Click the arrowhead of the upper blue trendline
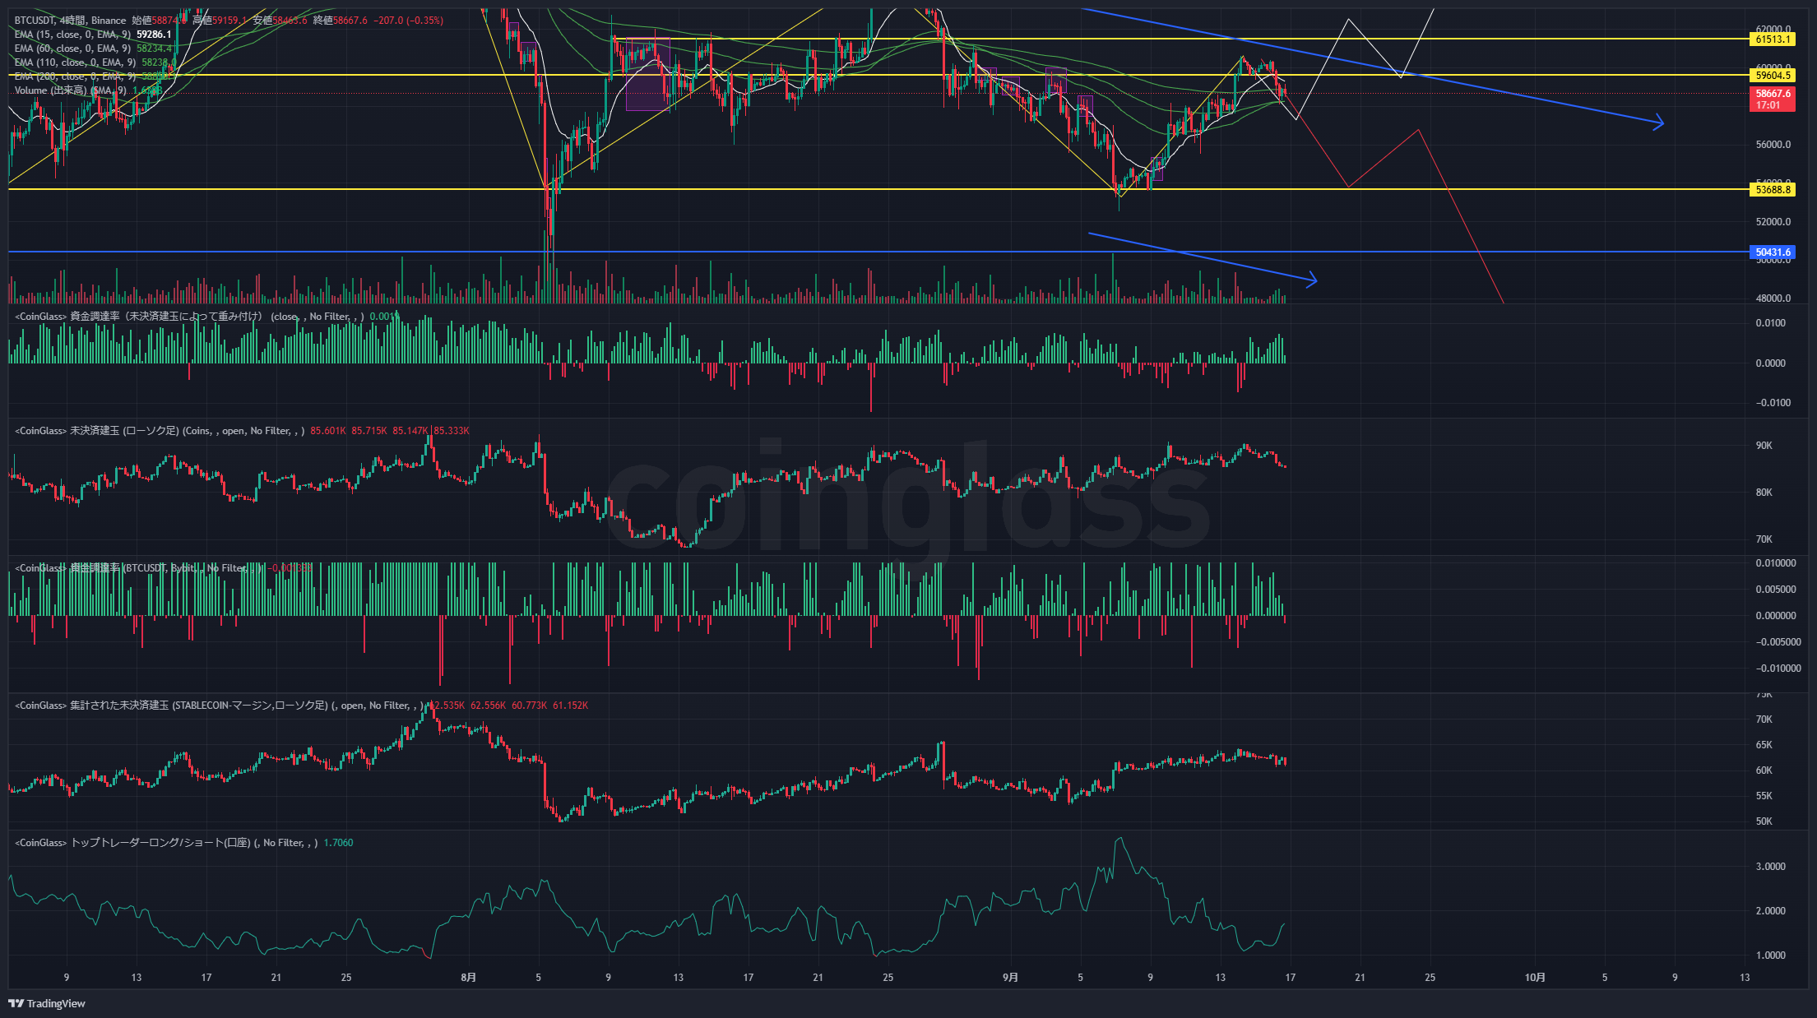Viewport: 1817px width, 1018px height. (1661, 123)
